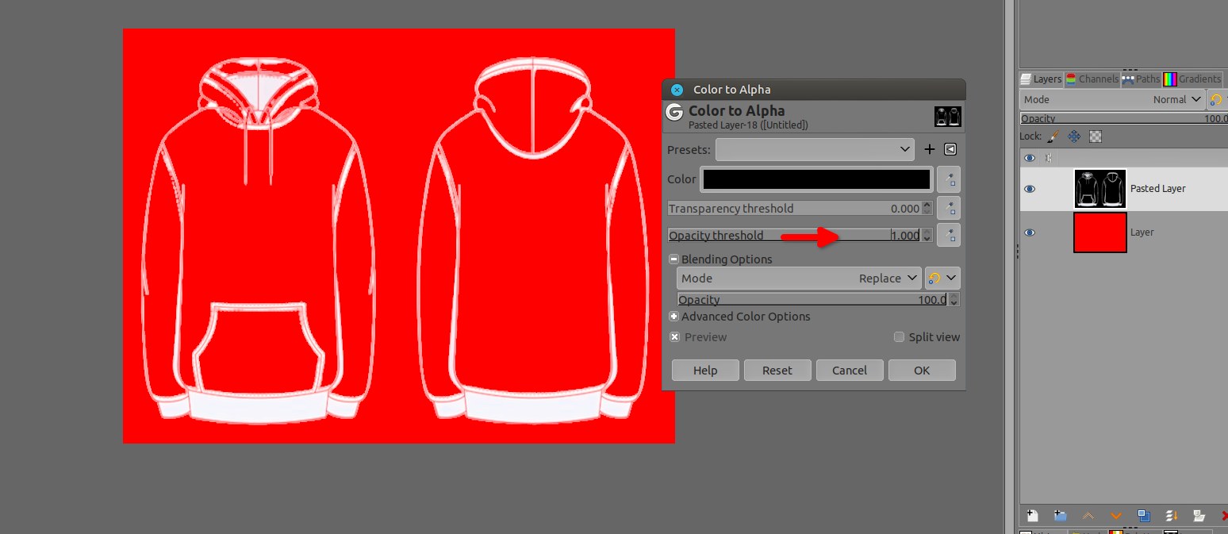
Task: Raise the layer one step
Action: (1088, 516)
